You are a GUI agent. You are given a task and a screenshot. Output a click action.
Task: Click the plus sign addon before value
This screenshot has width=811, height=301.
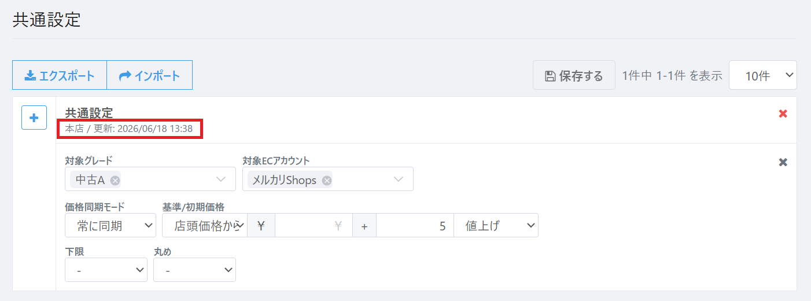click(x=364, y=225)
